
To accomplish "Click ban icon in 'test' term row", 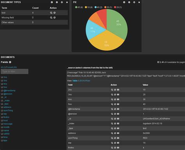I will (x=55, y=13).
